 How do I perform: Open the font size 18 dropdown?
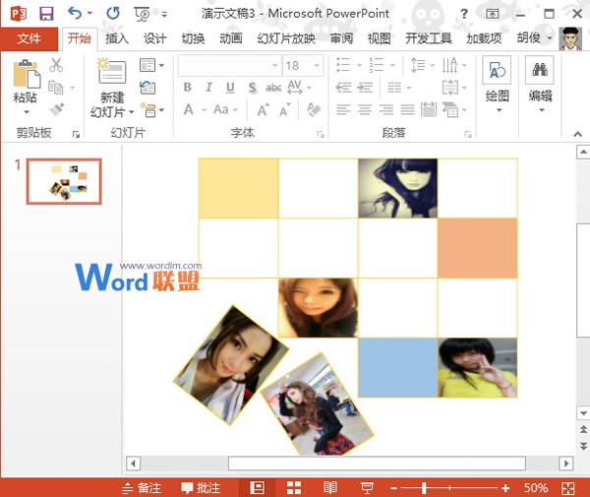tap(318, 66)
